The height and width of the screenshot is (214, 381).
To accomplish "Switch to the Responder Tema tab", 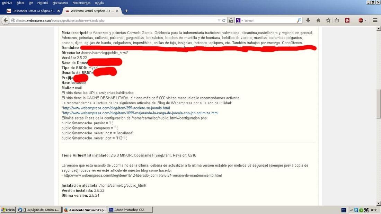I will (x=33, y=11).
